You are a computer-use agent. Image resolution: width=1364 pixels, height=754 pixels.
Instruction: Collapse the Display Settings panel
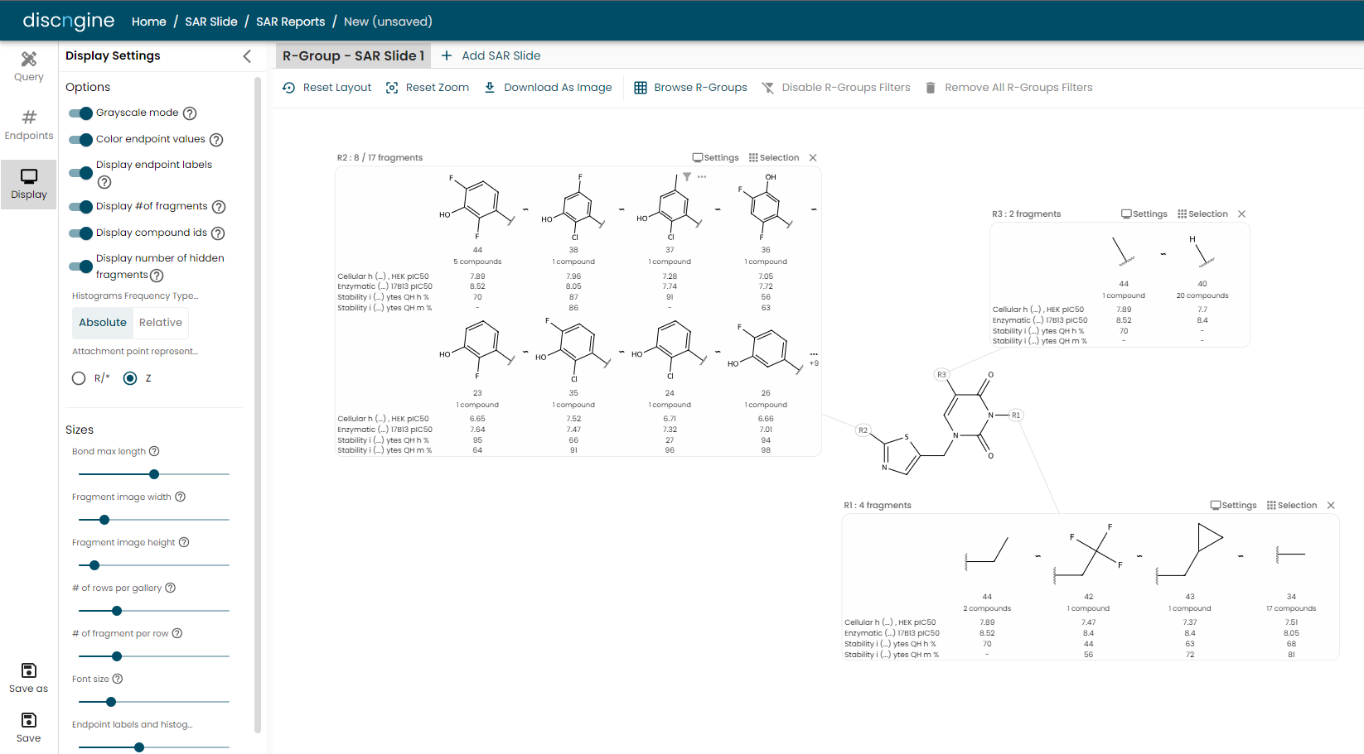[x=247, y=56]
